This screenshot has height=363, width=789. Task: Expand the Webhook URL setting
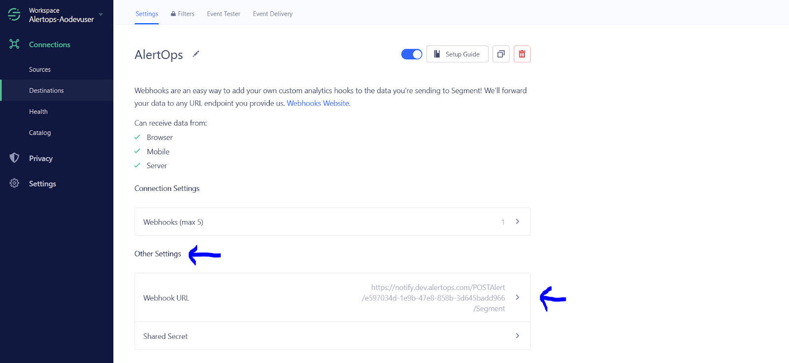[517, 297]
